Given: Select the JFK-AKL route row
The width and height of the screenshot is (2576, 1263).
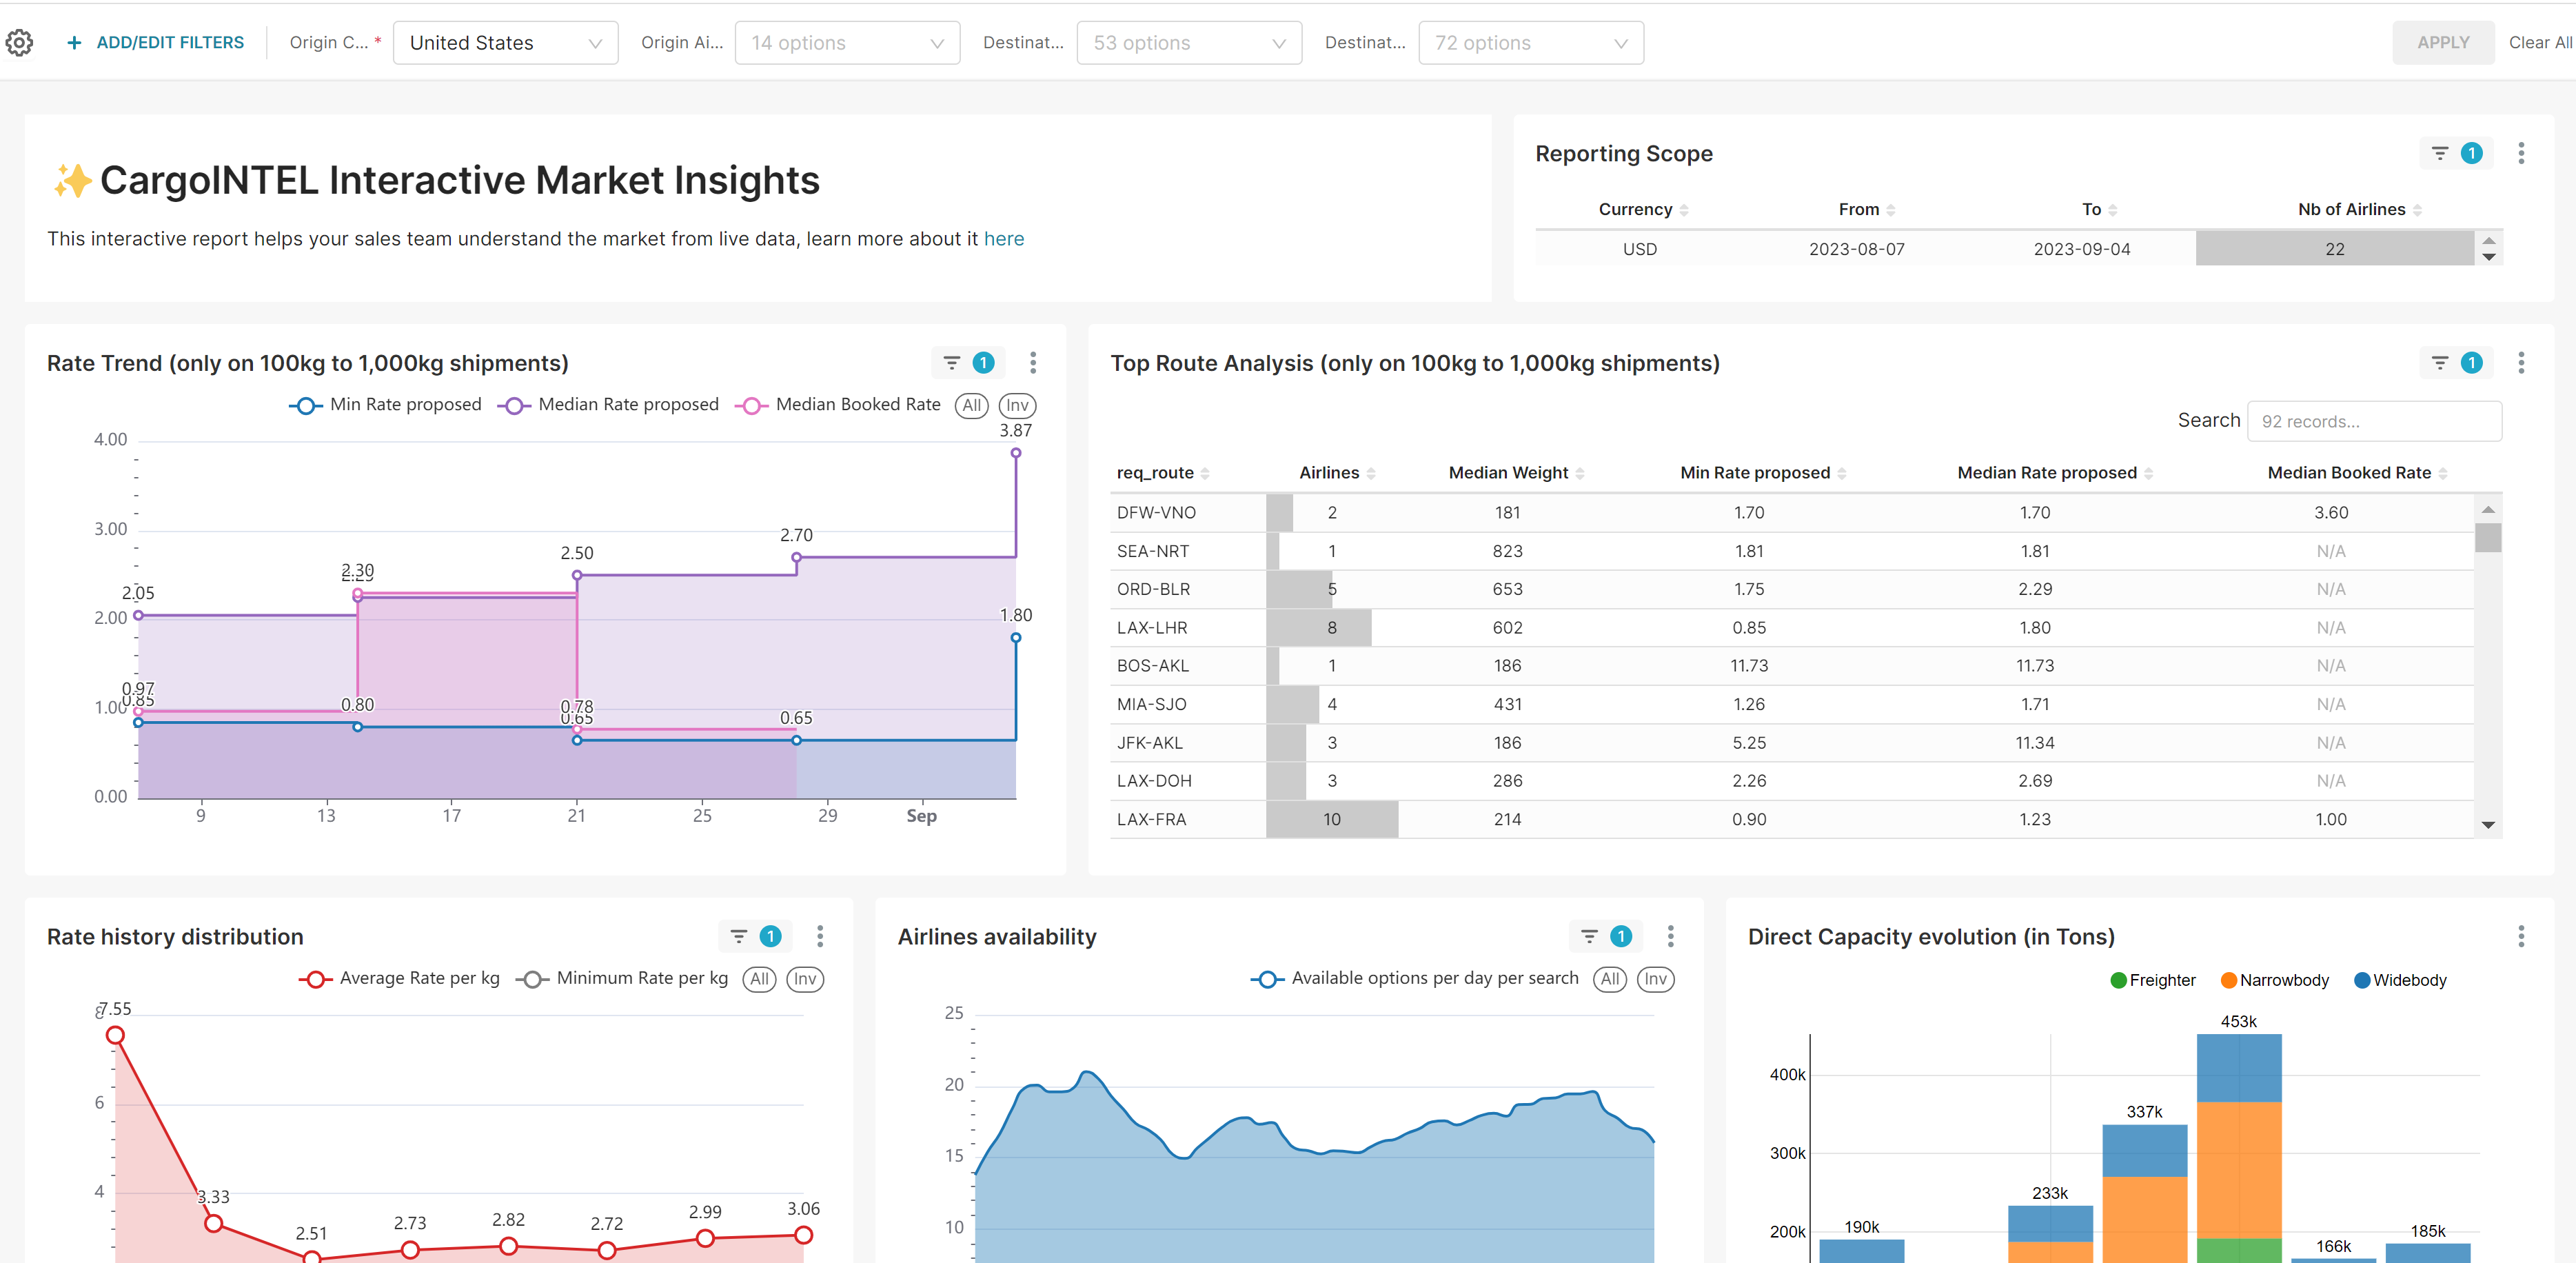Looking at the screenshot, I should coord(1791,742).
